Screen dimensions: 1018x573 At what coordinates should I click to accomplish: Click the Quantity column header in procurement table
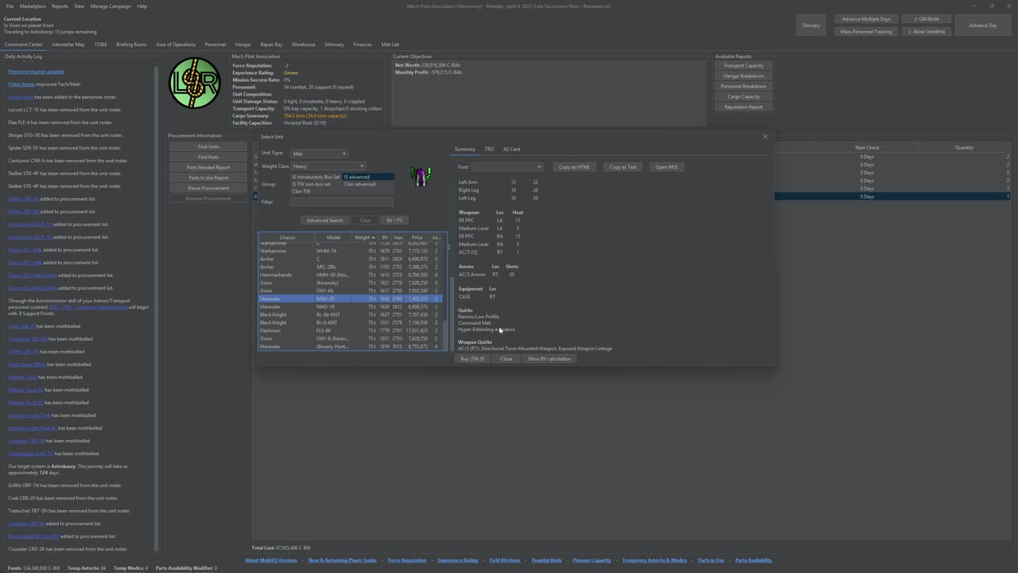pos(964,147)
